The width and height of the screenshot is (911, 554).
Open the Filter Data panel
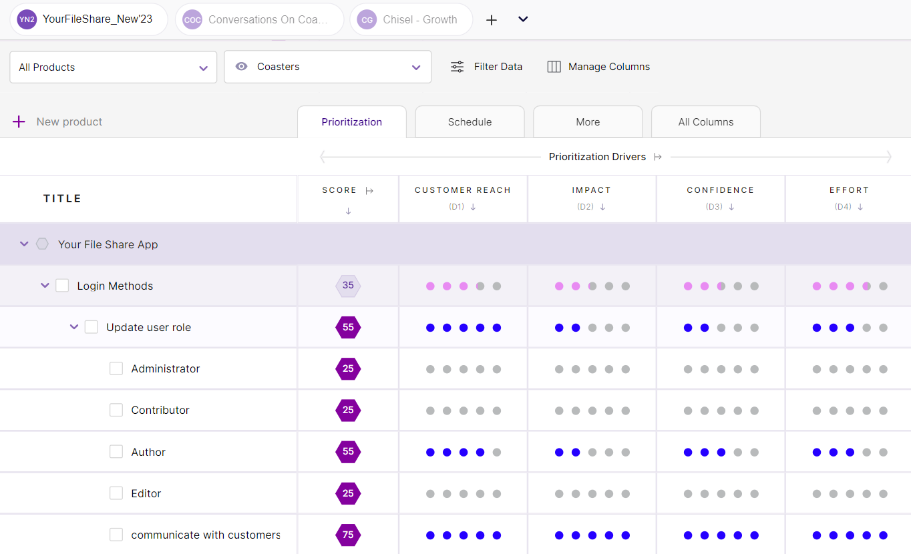[486, 66]
